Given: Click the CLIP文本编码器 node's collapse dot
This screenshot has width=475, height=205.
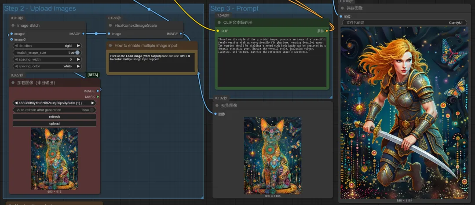Looking at the screenshot, I should pos(219,22).
